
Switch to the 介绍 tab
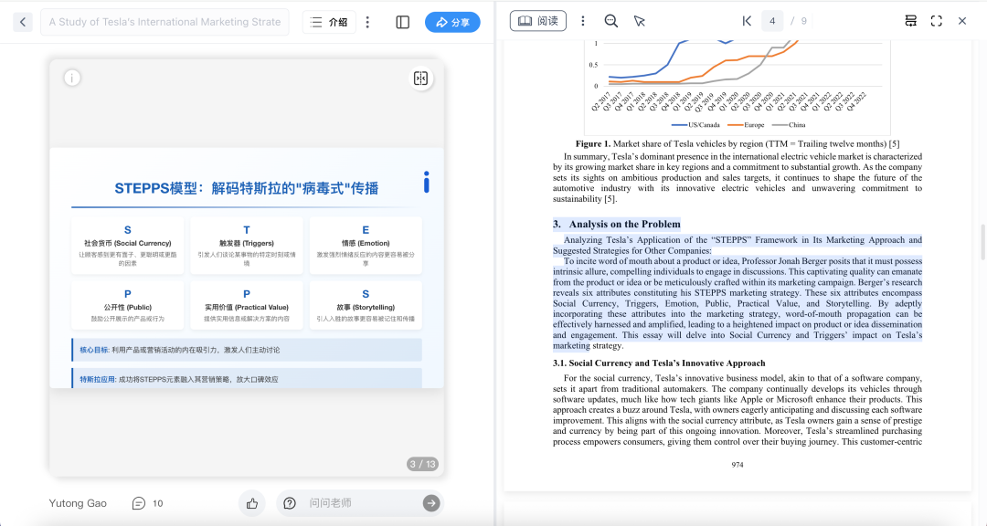pyautogui.click(x=329, y=21)
